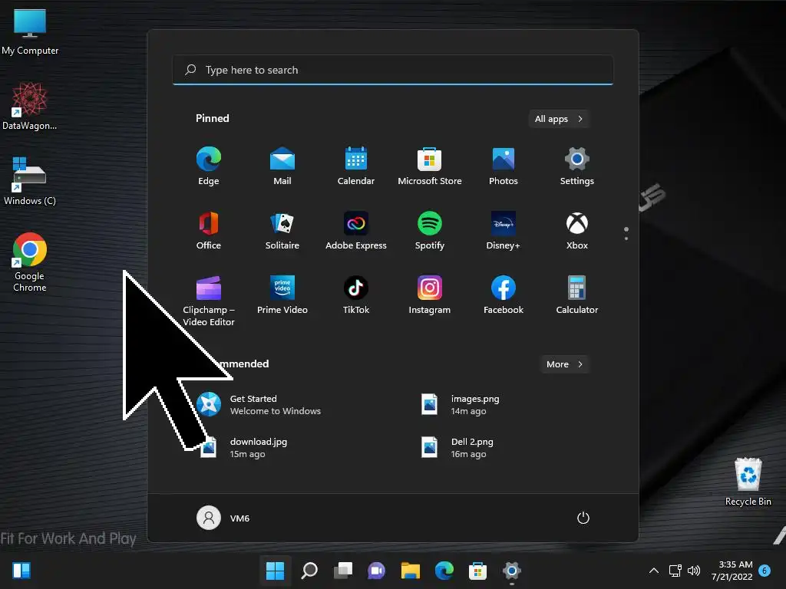Launch the Mail app
The width and height of the screenshot is (786, 589).
click(x=282, y=166)
